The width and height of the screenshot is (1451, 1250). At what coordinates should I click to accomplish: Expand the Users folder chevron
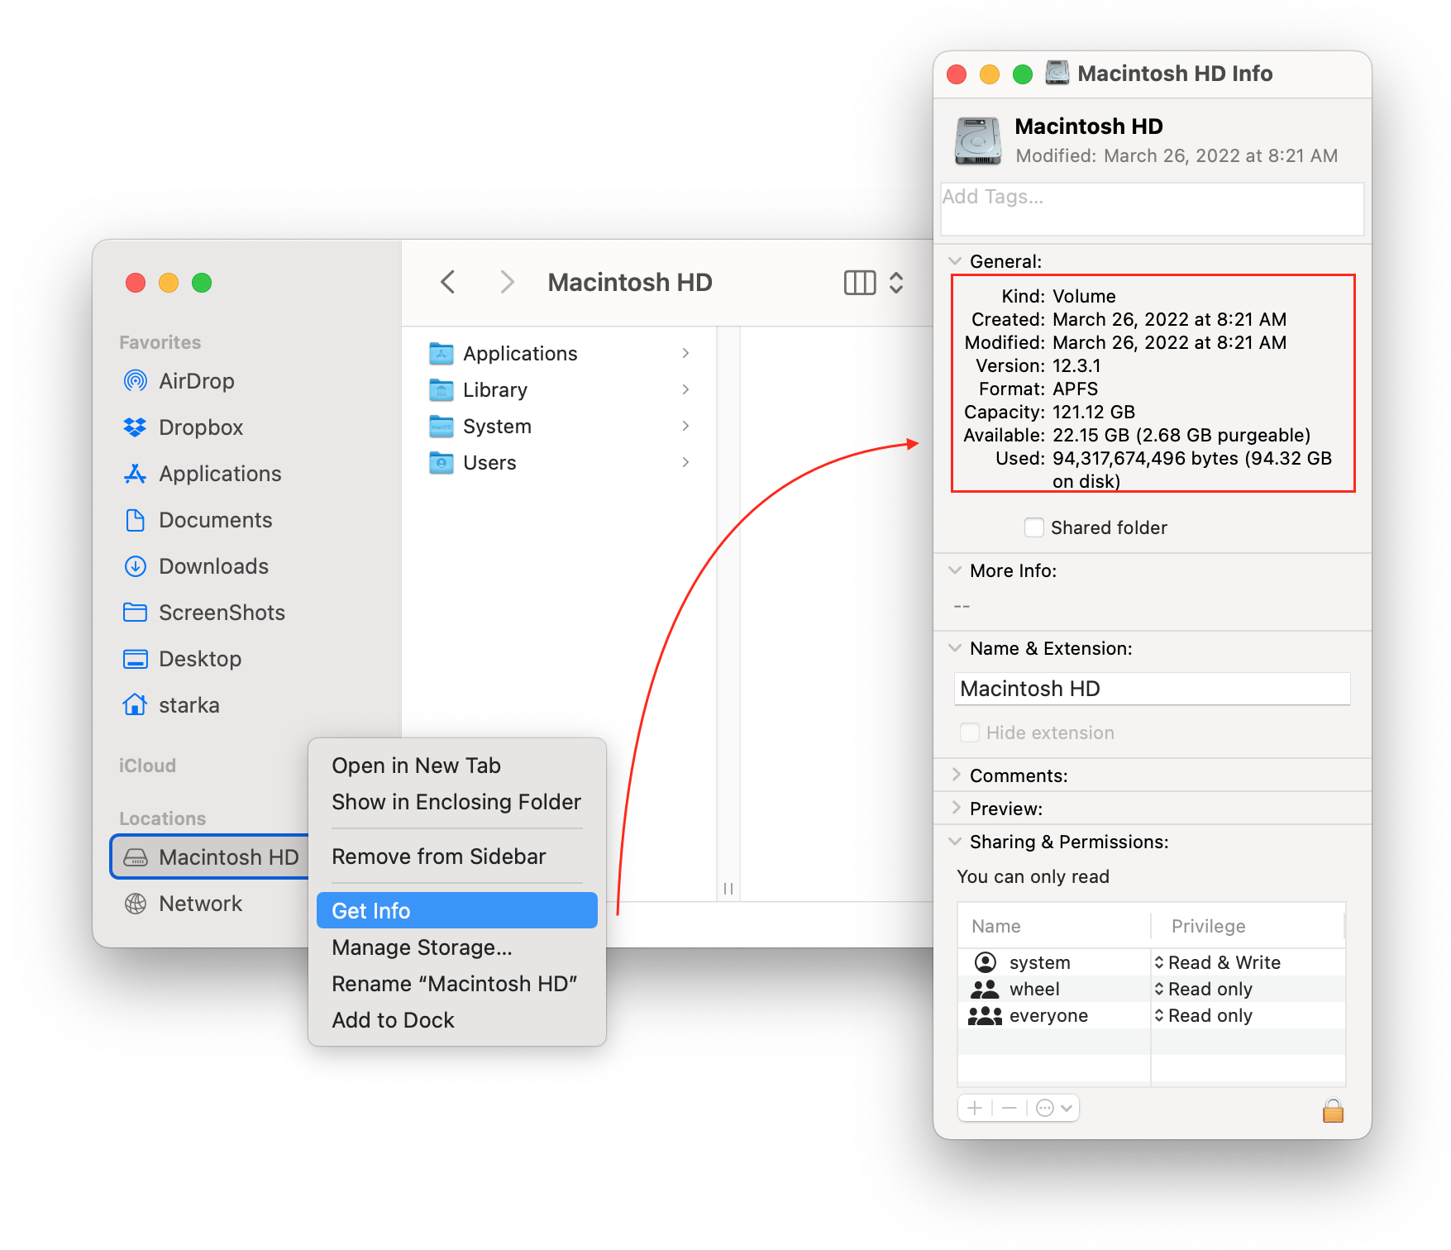[685, 462]
